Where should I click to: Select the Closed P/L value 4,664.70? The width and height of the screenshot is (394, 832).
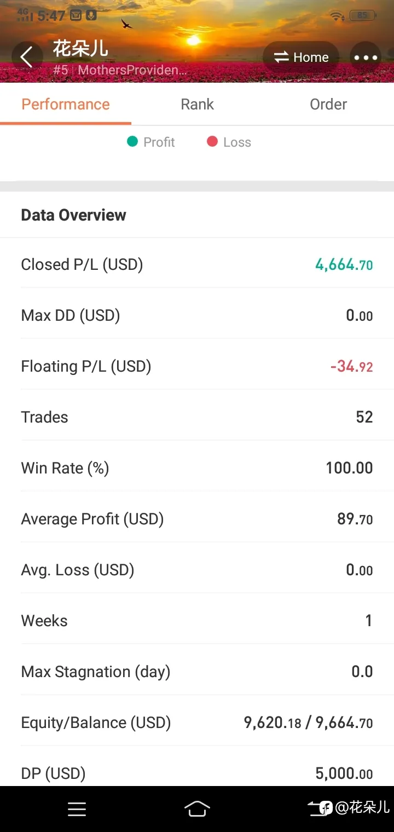pos(344,265)
